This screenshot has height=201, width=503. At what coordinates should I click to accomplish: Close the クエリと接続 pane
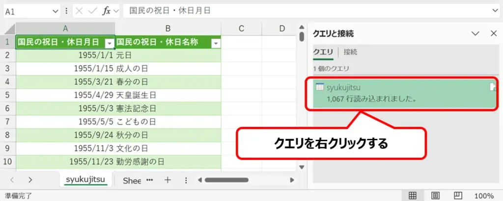pyautogui.click(x=494, y=33)
